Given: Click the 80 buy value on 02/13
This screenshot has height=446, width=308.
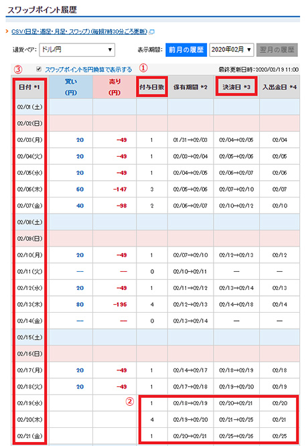Looking at the screenshot, I should [80, 304].
